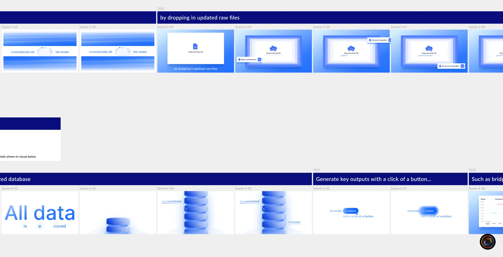Click 'Scene 3-06' frame label
The width and height of the screenshot is (503, 257).
coord(321,27)
